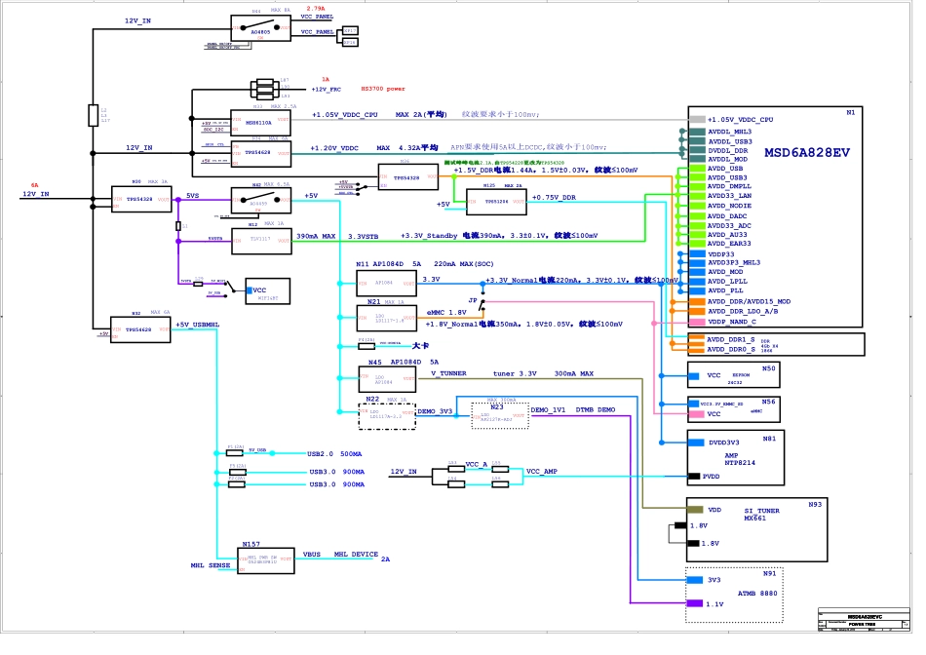
Task: Click the TLV1117 regulator block N12
Action: (x=259, y=240)
